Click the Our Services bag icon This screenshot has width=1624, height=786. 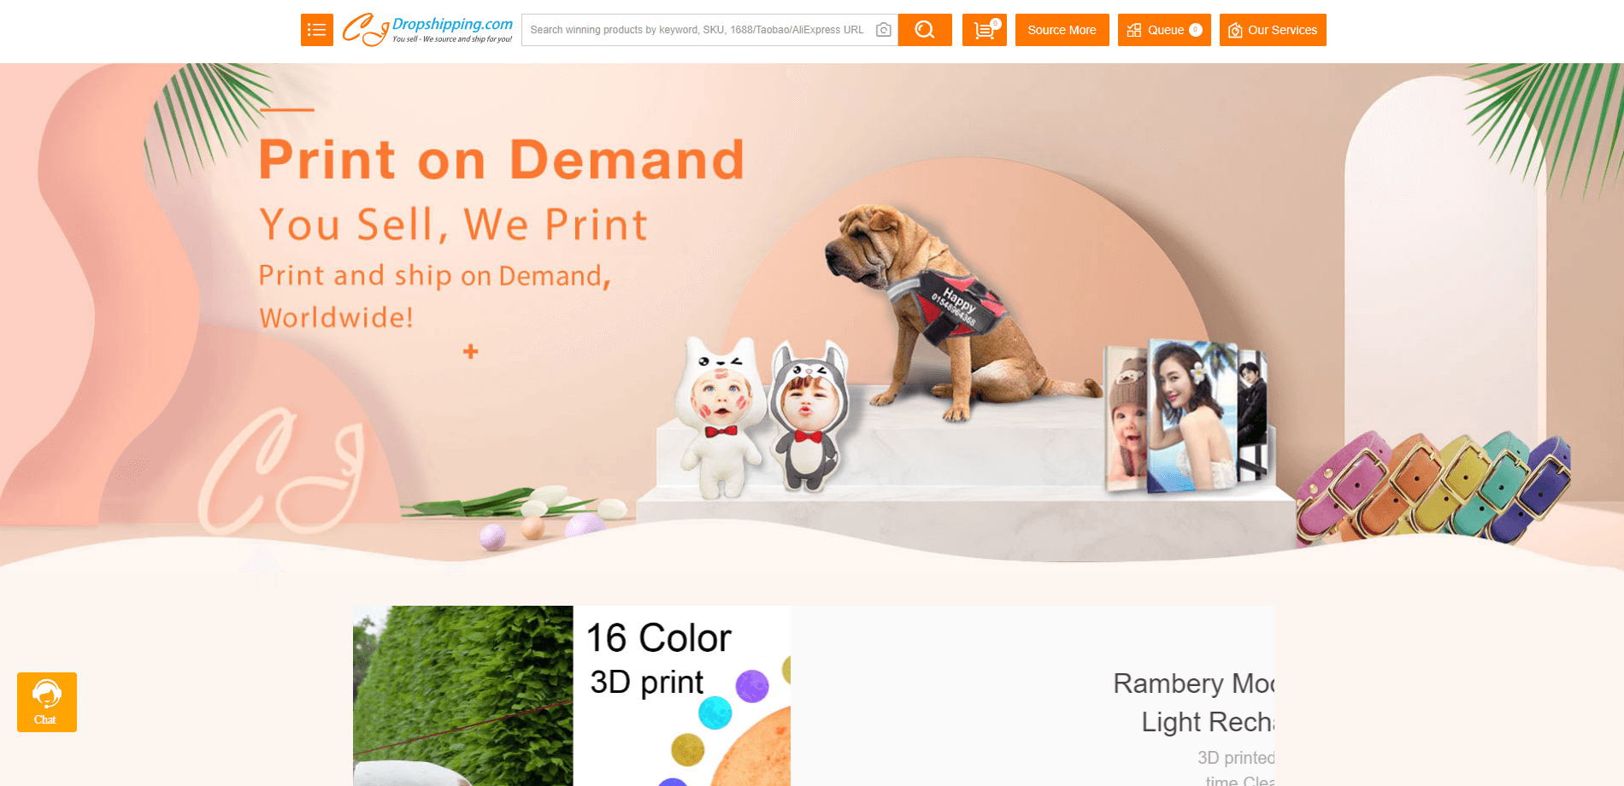click(1235, 31)
